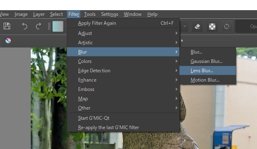Open the Tools menu
The width and height of the screenshot is (257, 149).
90,14
